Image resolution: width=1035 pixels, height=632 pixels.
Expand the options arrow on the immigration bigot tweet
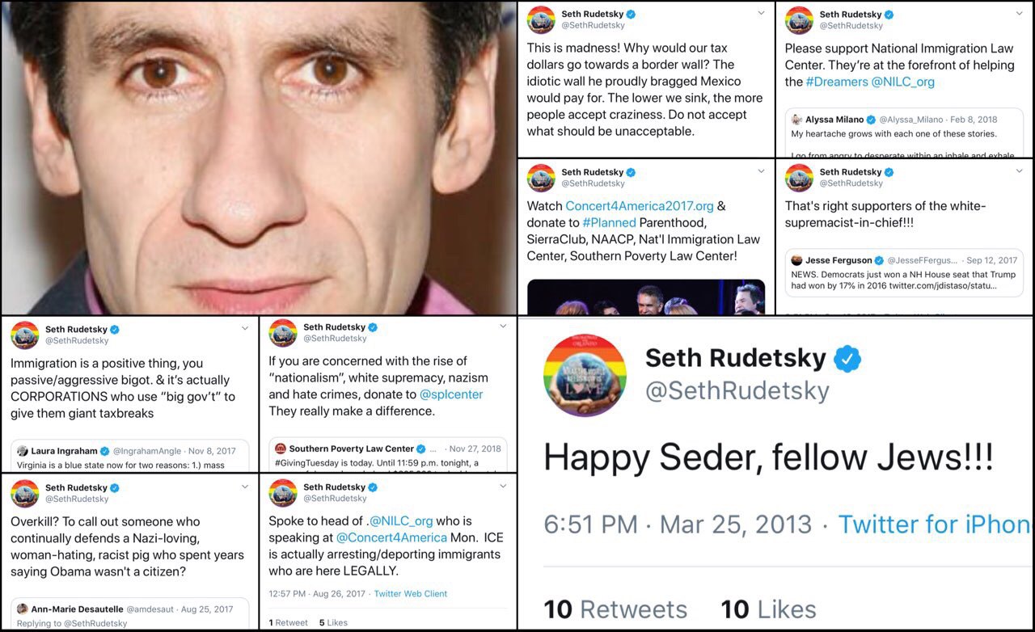[245, 328]
